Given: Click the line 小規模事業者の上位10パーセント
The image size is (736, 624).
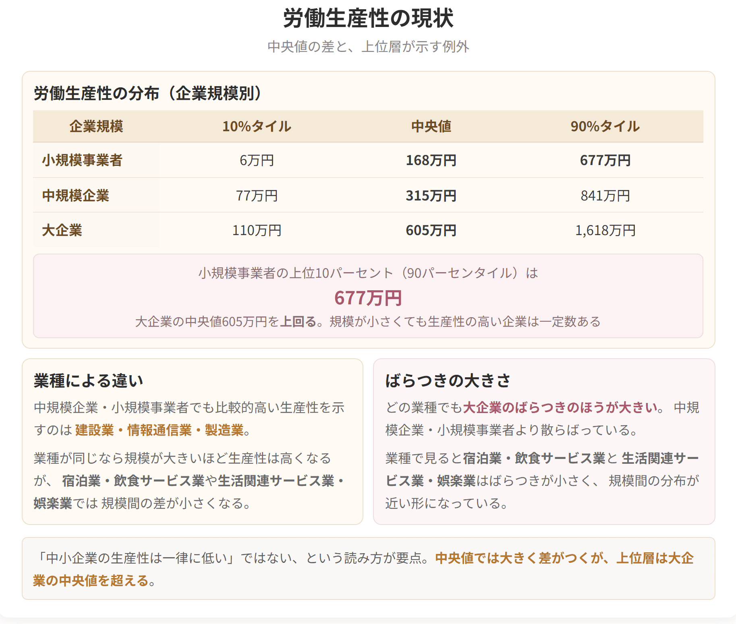Looking at the screenshot, I should [368, 273].
